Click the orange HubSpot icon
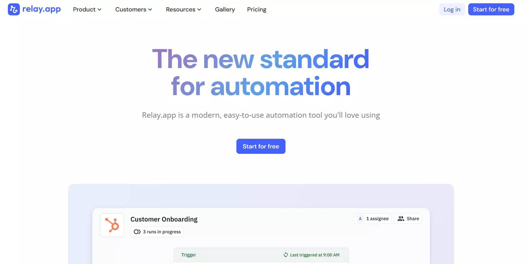Viewport: 527px width, 264px height. (112, 225)
